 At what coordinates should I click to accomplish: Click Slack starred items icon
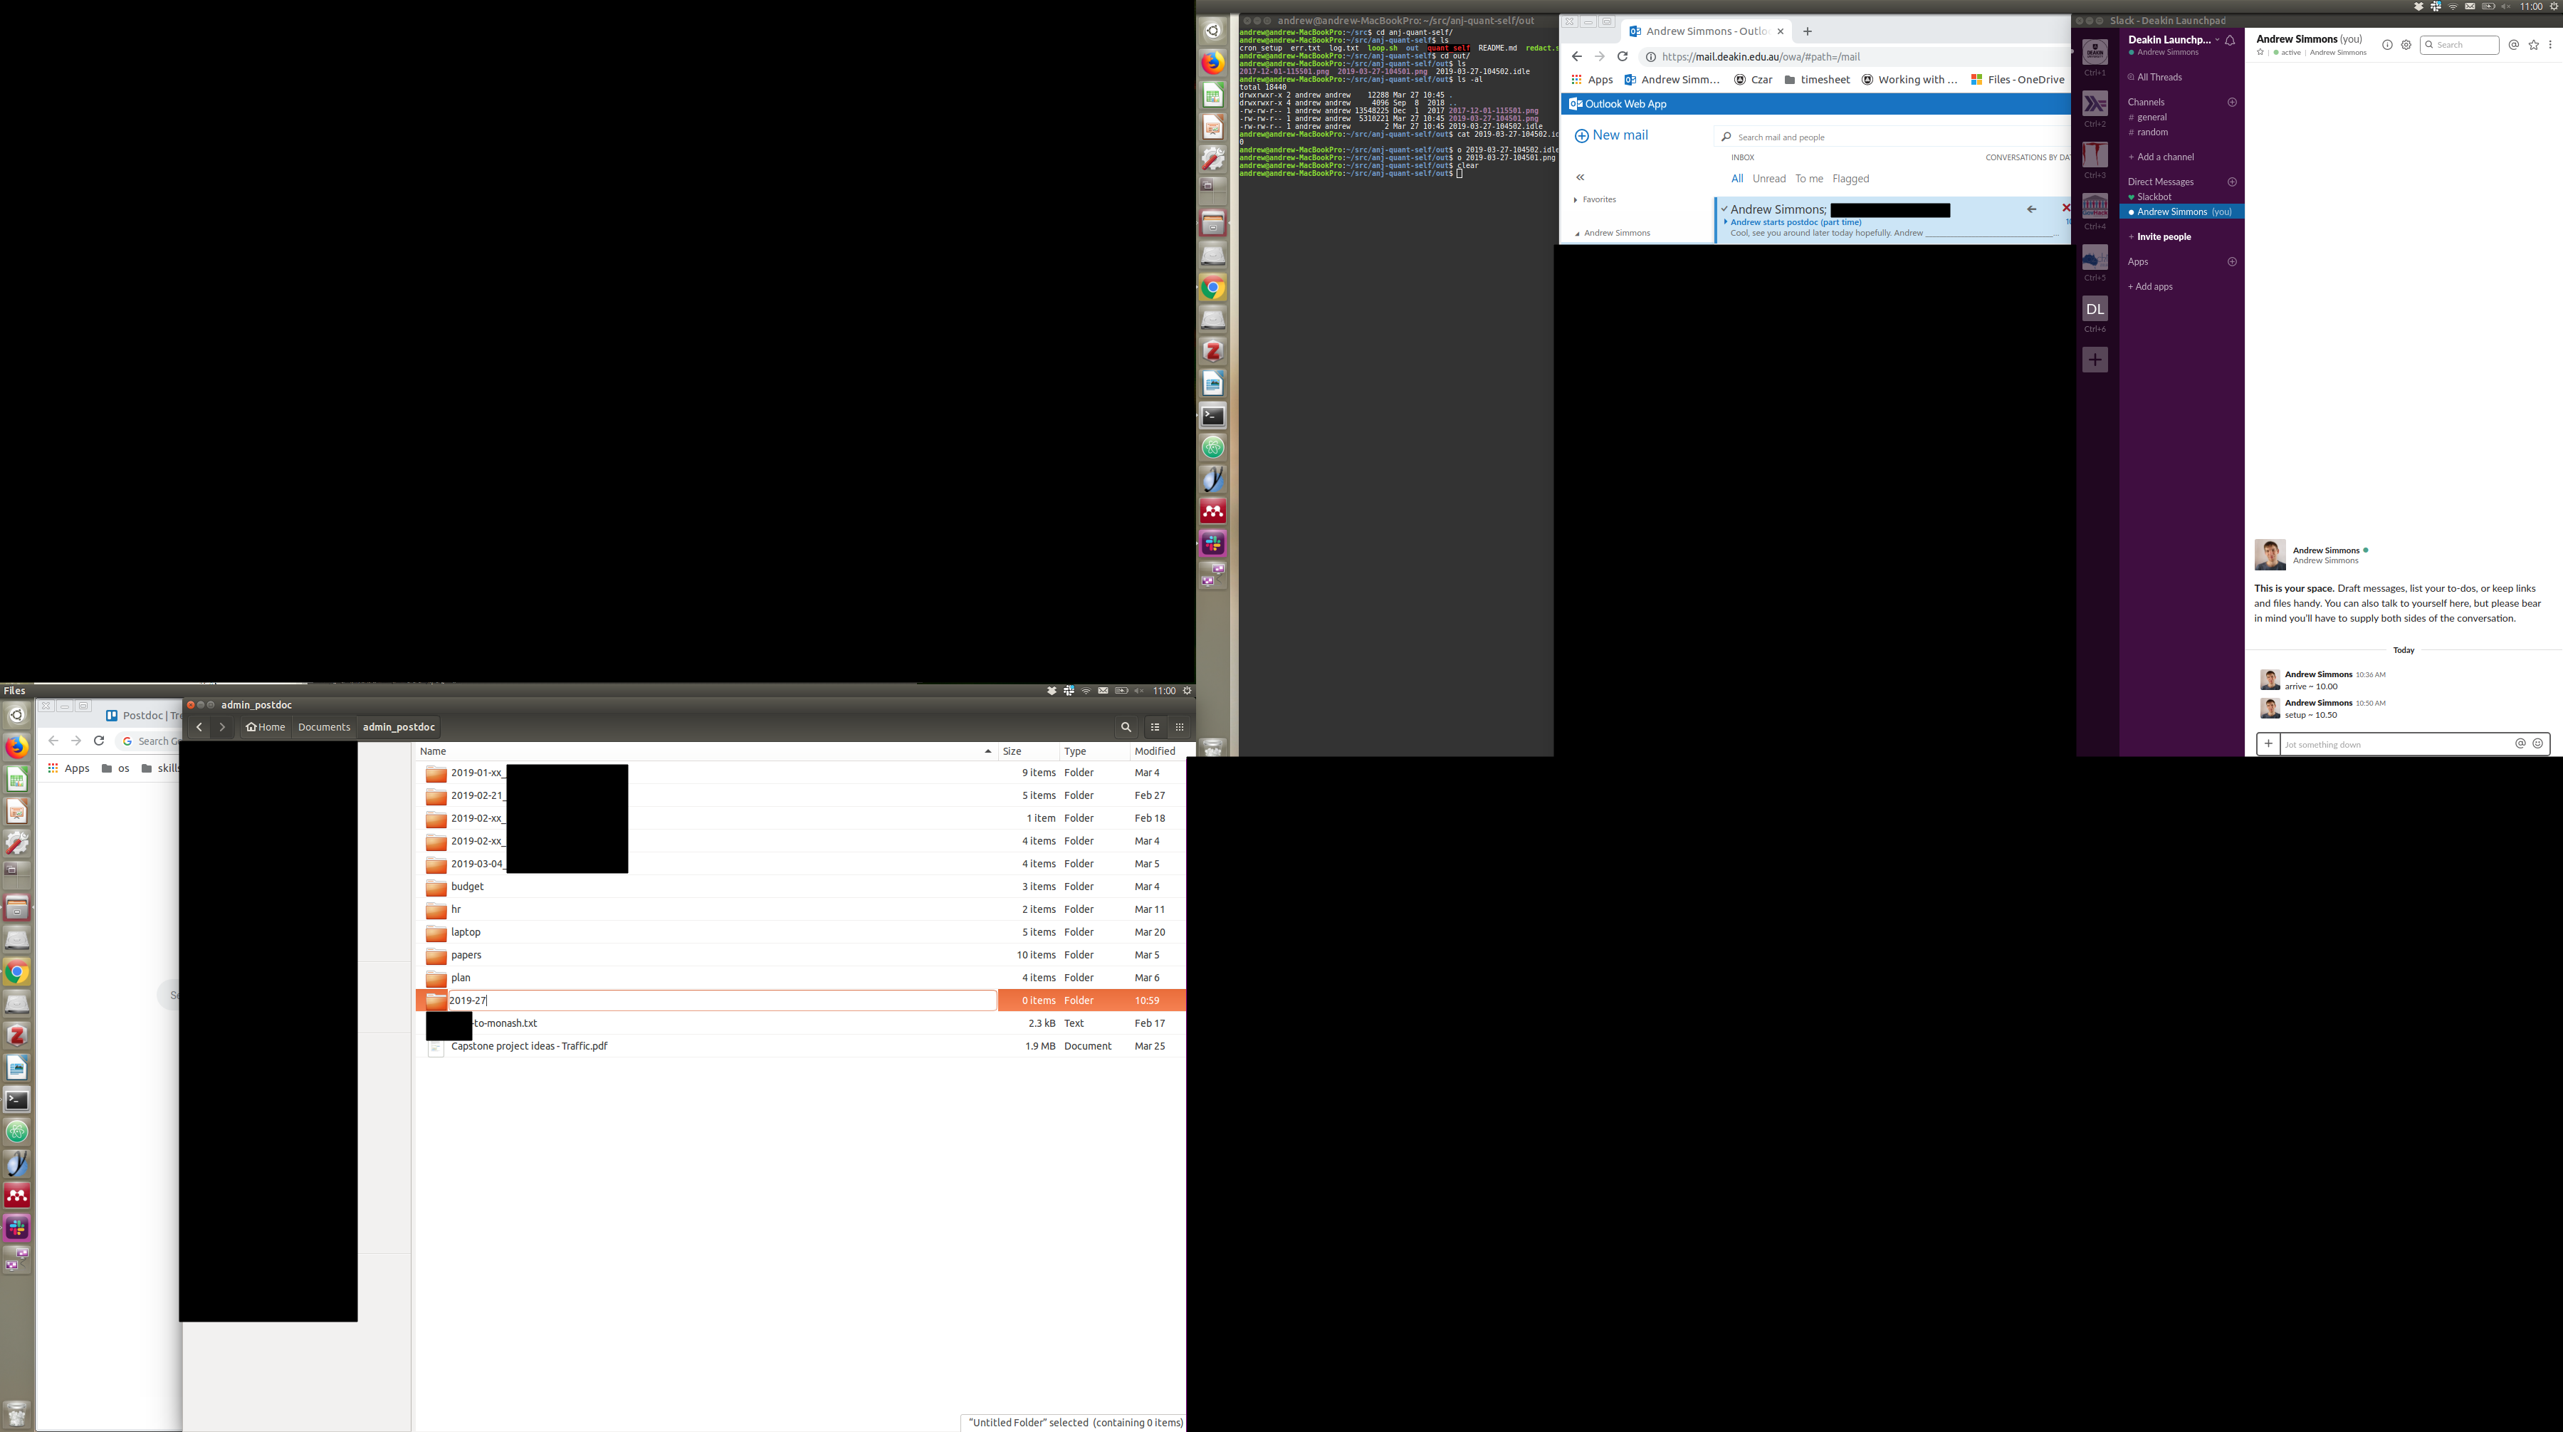[2533, 45]
